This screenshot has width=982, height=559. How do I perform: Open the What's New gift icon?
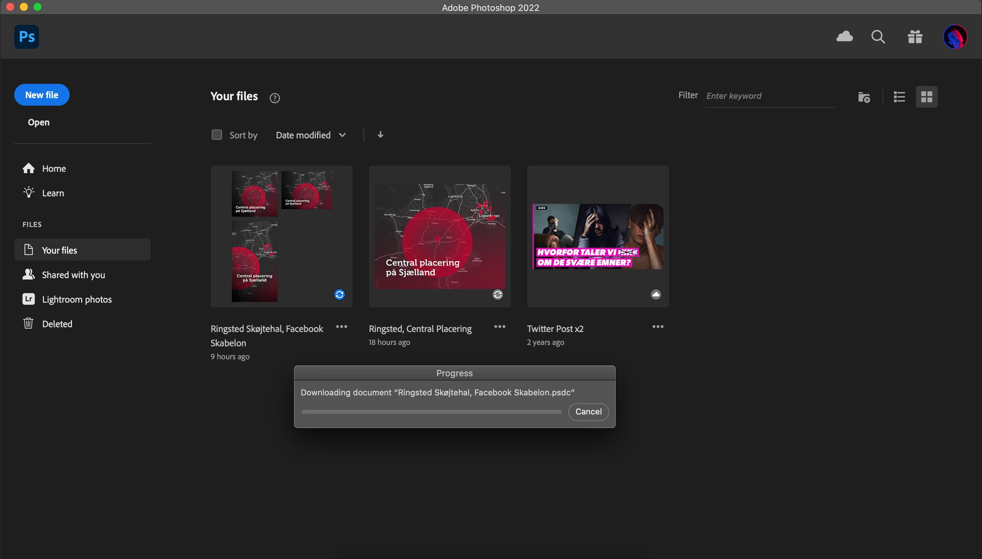pyautogui.click(x=915, y=37)
